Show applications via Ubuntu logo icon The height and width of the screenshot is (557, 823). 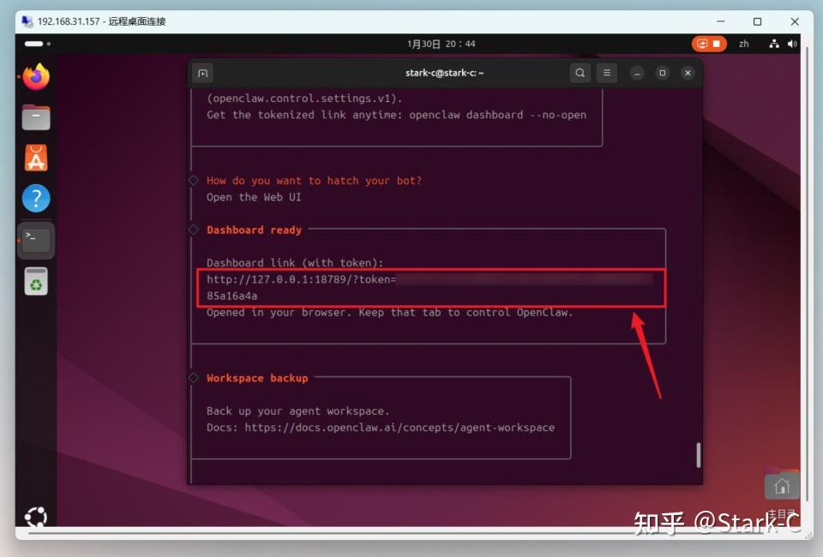[36, 517]
